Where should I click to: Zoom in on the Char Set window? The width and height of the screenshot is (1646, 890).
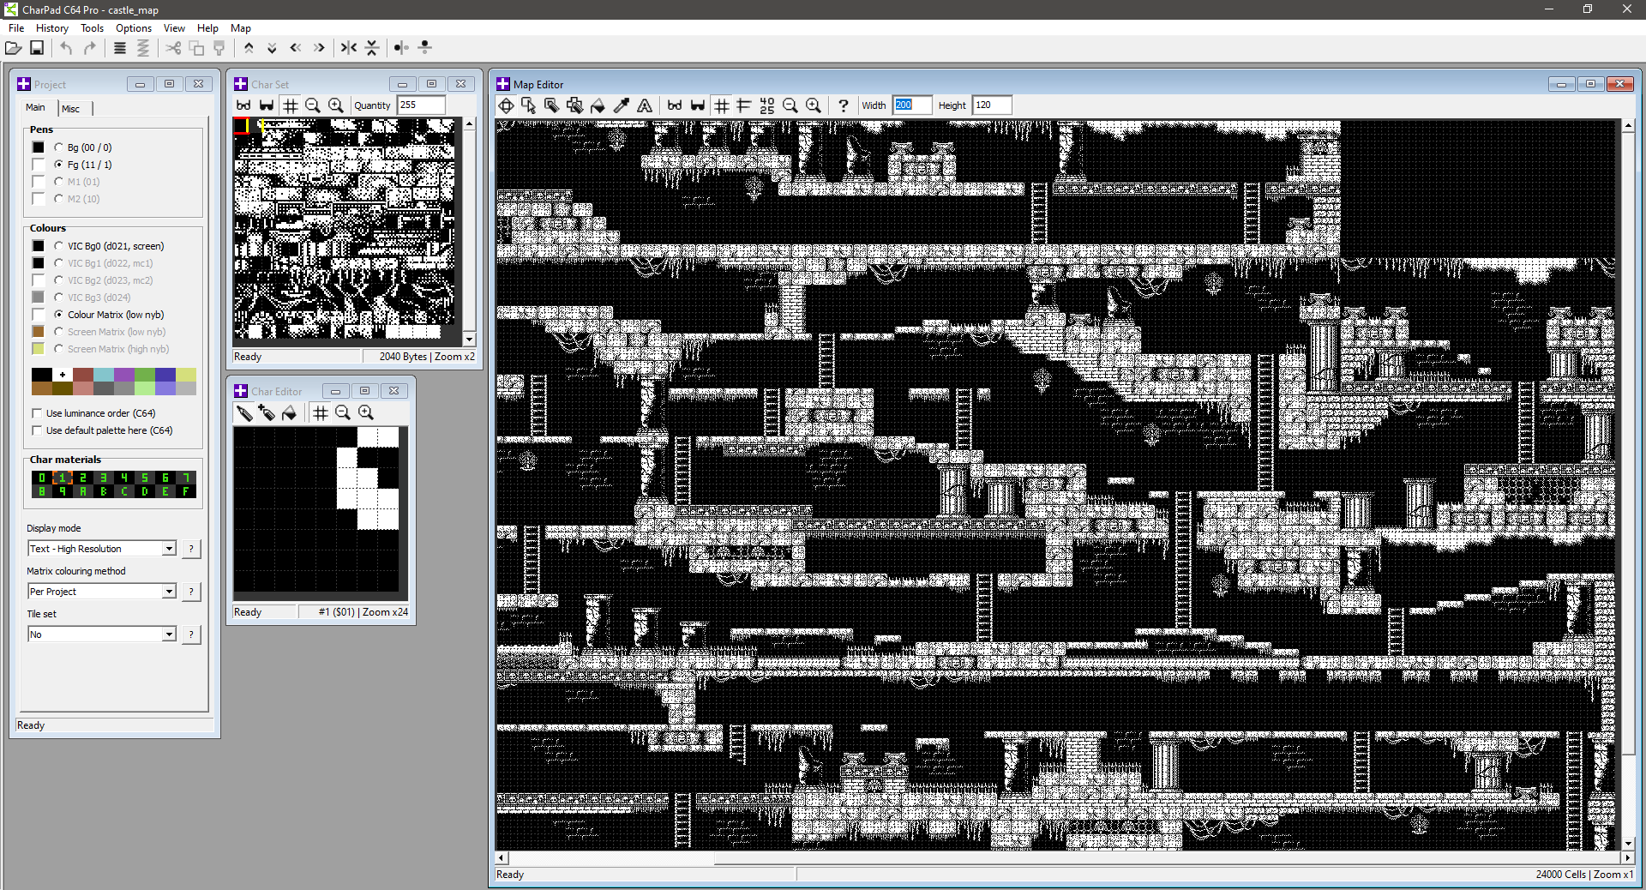coord(336,105)
